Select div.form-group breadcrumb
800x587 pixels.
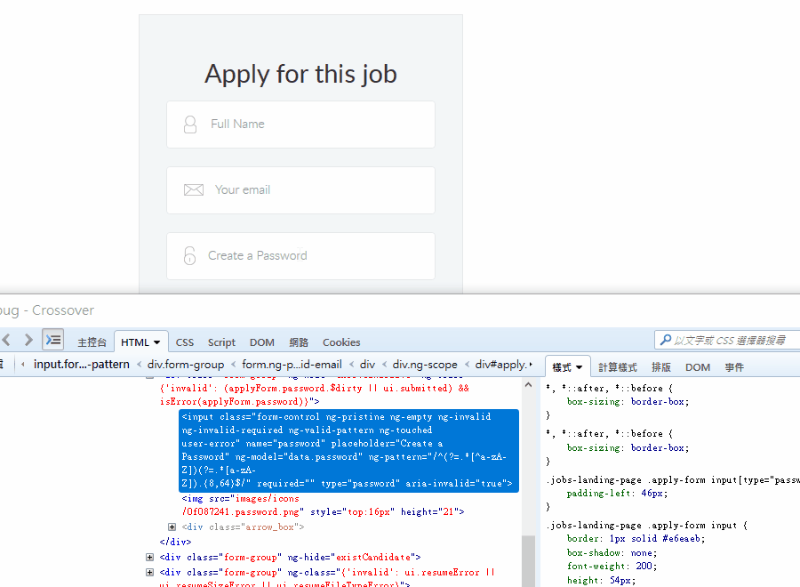(186, 365)
